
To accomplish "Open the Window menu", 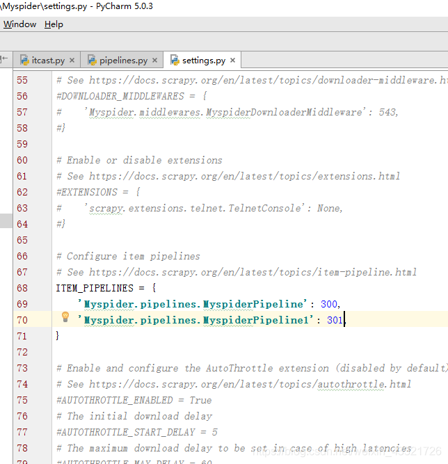I will (19, 24).
